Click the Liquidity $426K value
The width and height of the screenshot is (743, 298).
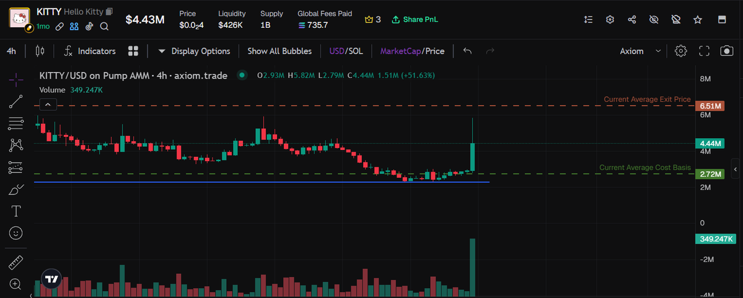click(x=231, y=25)
